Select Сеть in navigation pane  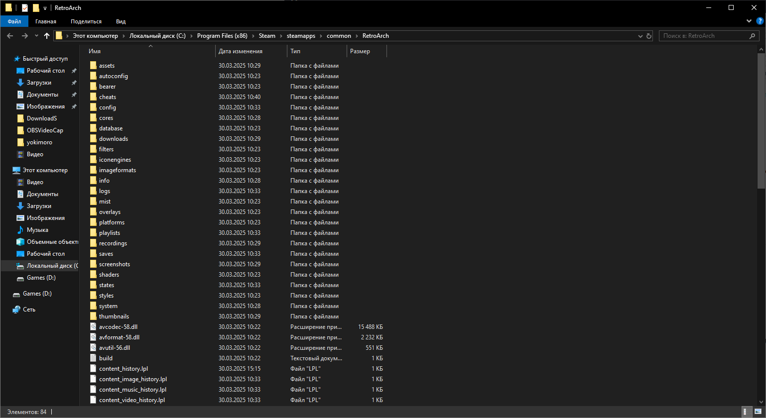[29, 310]
